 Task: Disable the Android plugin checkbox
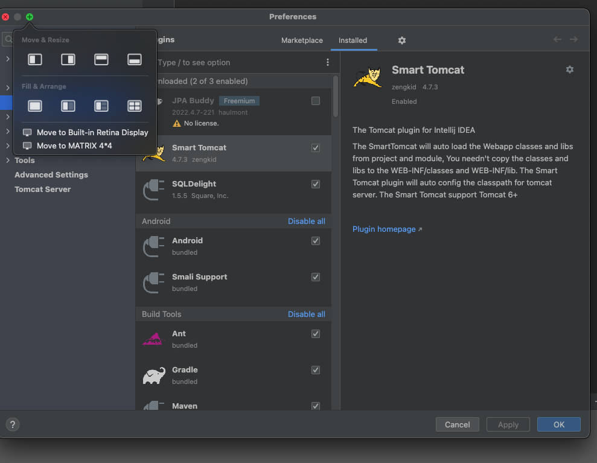tap(315, 241)
